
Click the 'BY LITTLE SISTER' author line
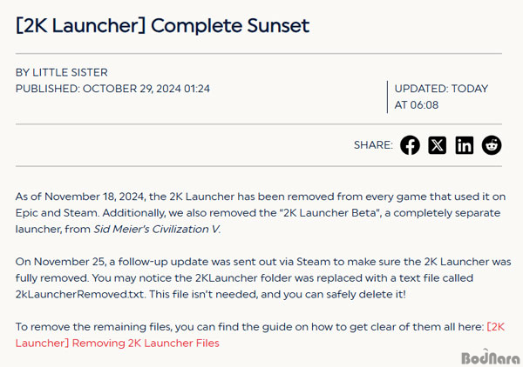pyautogui.click(x=62, y=72)
